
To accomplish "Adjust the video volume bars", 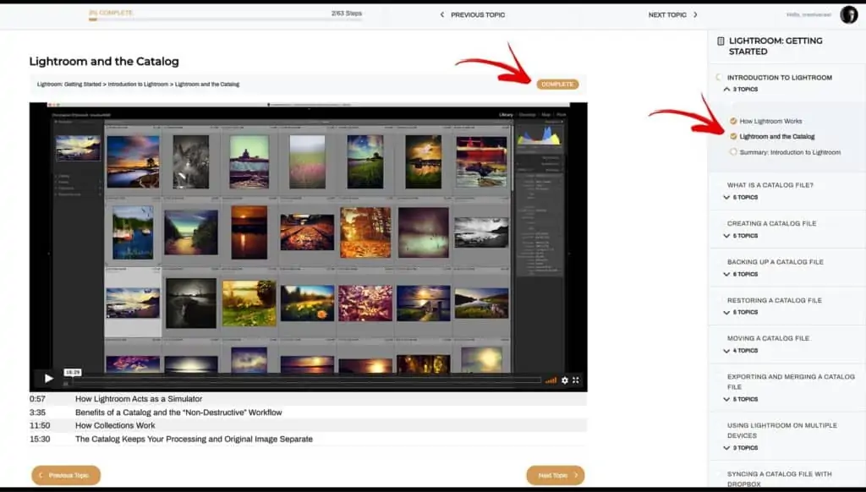I will [x=551, y=380].
